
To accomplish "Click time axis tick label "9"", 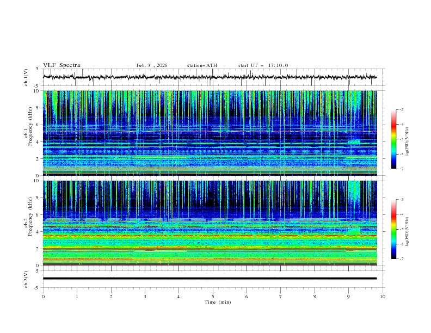I will [348, 297].
